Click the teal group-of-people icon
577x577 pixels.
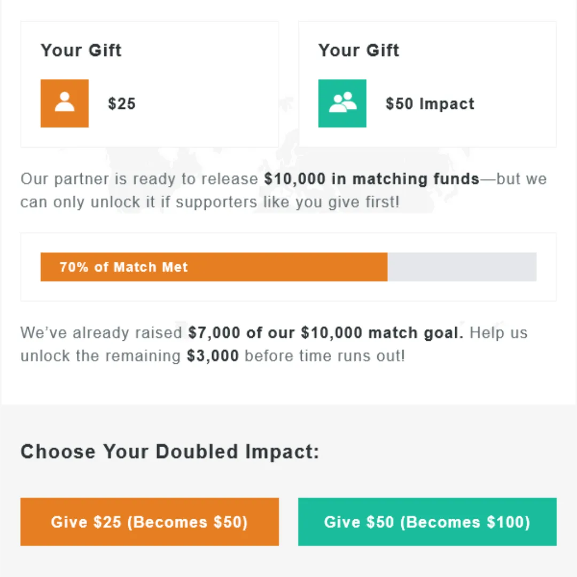pos(342,103)
